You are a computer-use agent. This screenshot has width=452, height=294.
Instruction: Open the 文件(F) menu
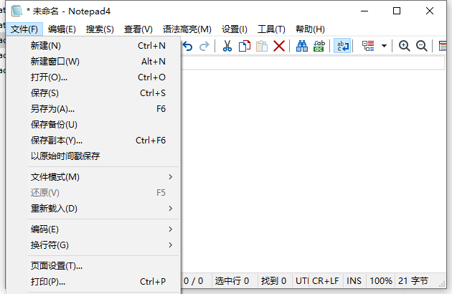24,29
